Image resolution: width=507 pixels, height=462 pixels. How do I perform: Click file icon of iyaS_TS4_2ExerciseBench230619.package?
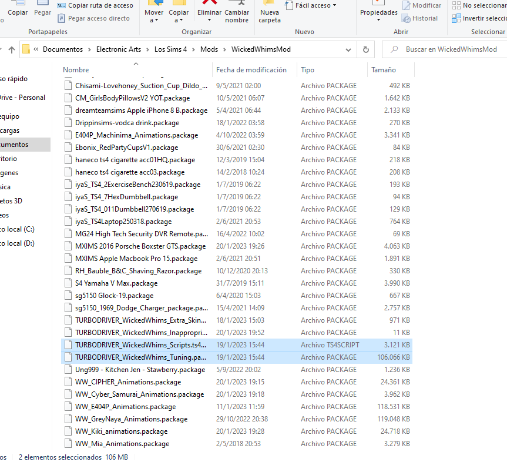tap(68, 185)
